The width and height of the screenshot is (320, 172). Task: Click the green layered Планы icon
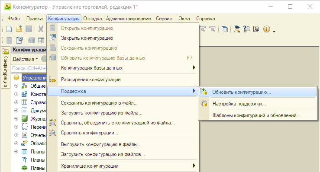(x=25, y=168)
